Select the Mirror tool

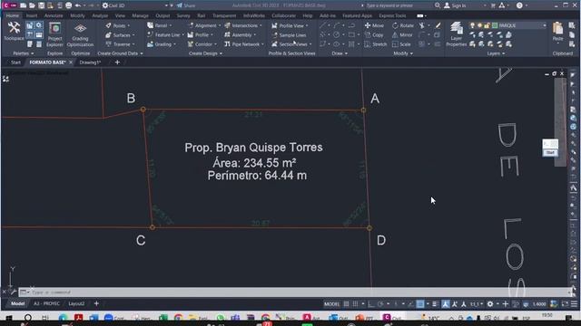point(402,34)
